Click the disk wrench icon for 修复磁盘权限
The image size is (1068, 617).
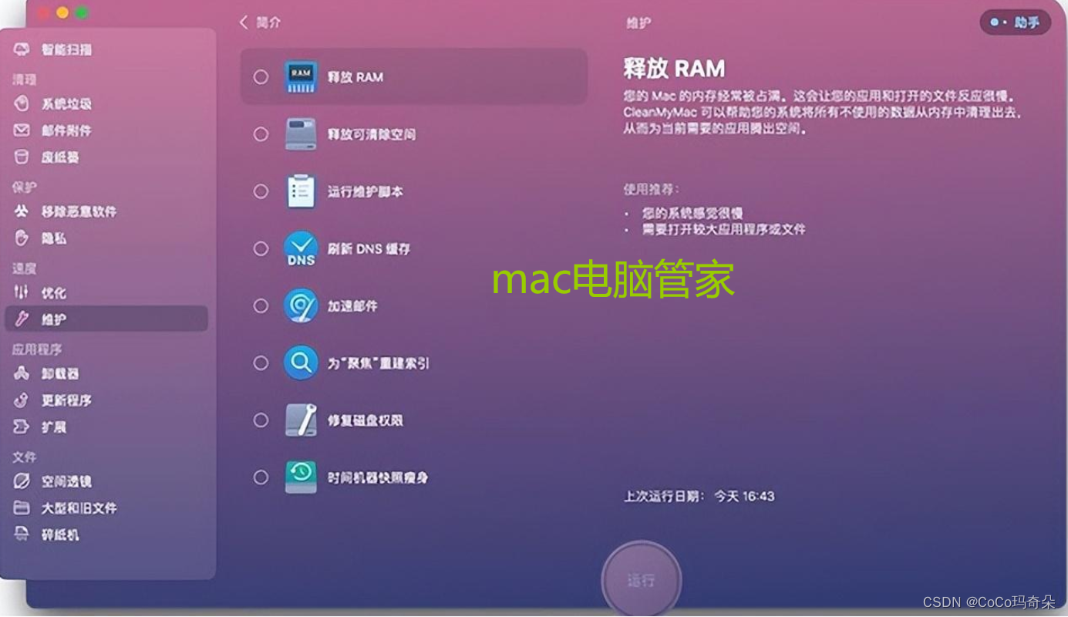(x=301, y=420)
